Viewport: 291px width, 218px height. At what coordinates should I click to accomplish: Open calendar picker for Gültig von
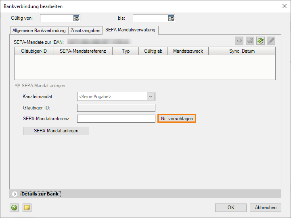76,18
